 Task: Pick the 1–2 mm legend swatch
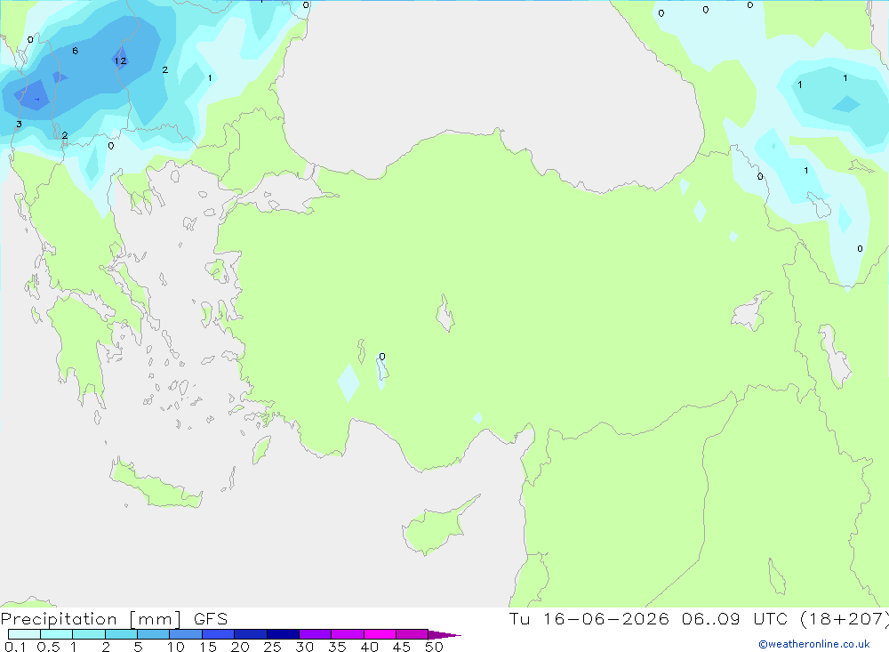point(89,634)
